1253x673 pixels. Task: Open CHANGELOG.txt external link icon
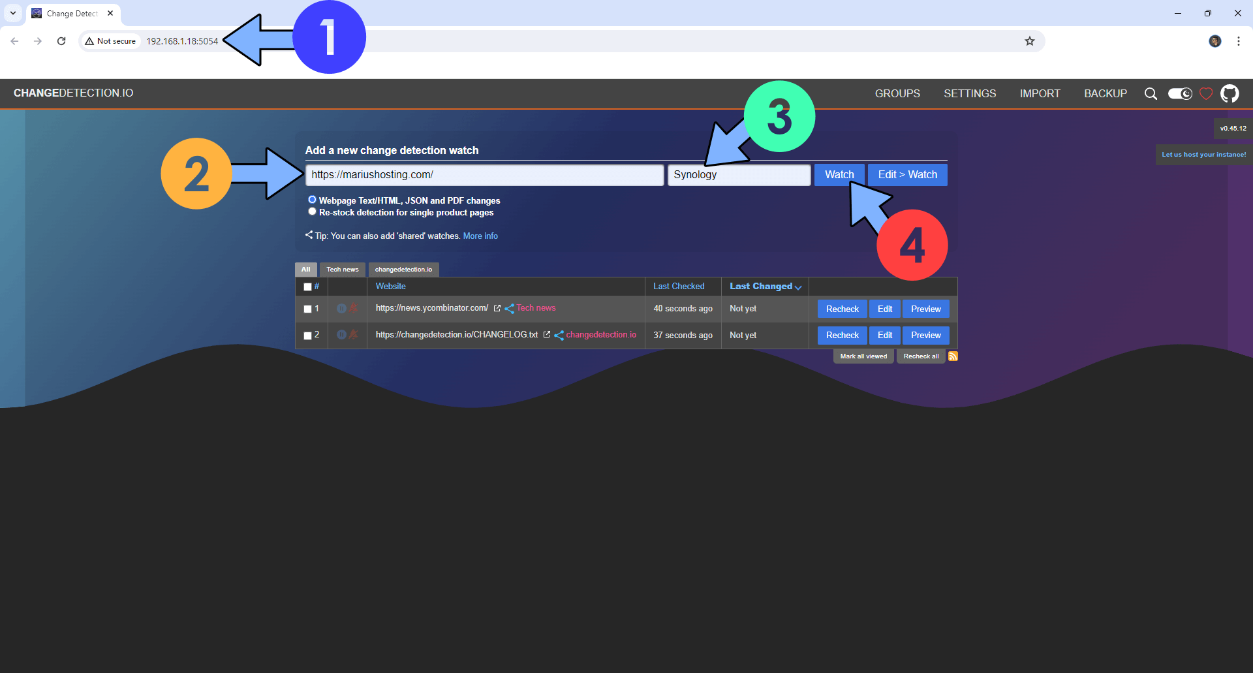point(547,334)
